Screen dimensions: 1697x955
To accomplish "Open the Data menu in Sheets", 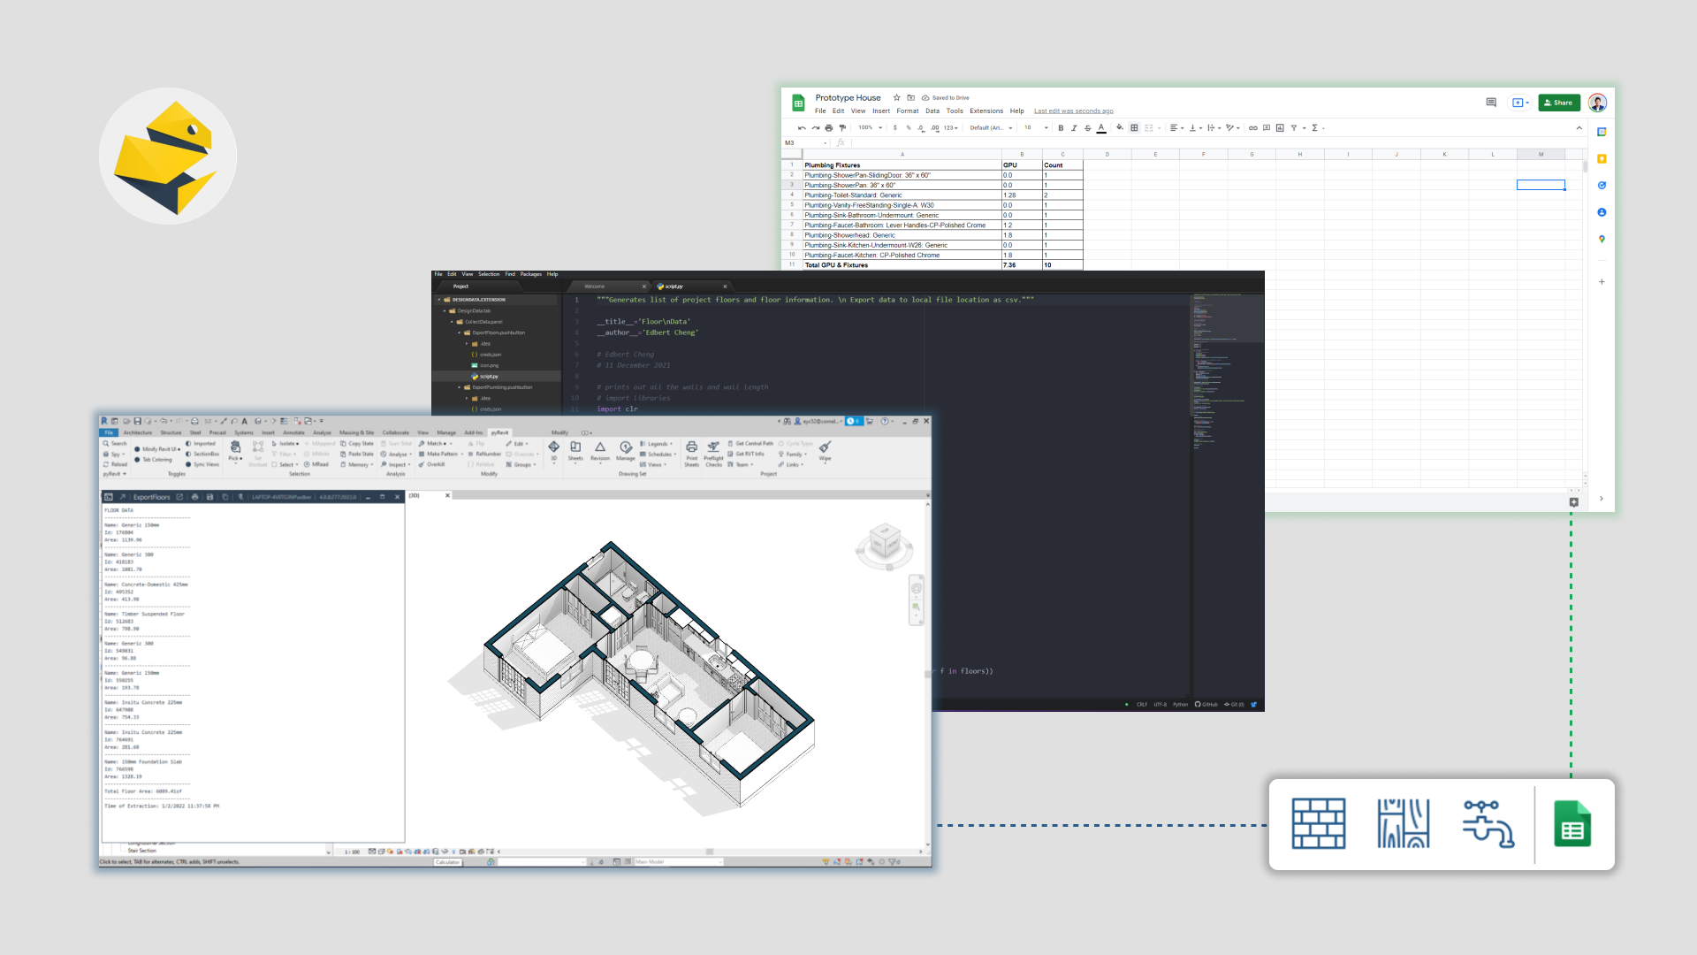I will click(x=932, y=111).
